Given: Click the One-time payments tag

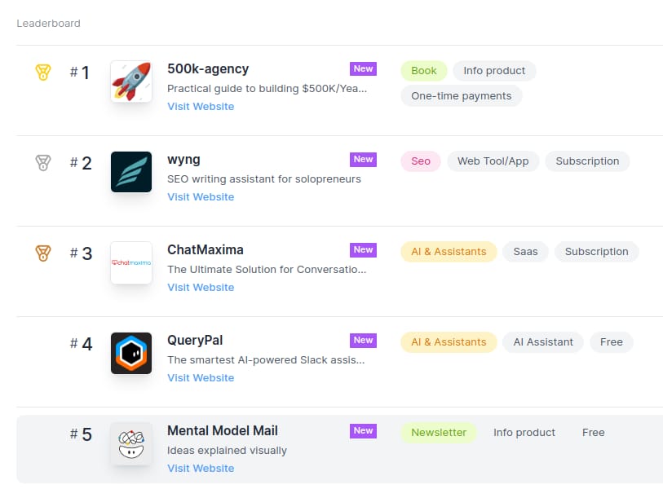Looking at the screenshot, I should tap(462, 96).
